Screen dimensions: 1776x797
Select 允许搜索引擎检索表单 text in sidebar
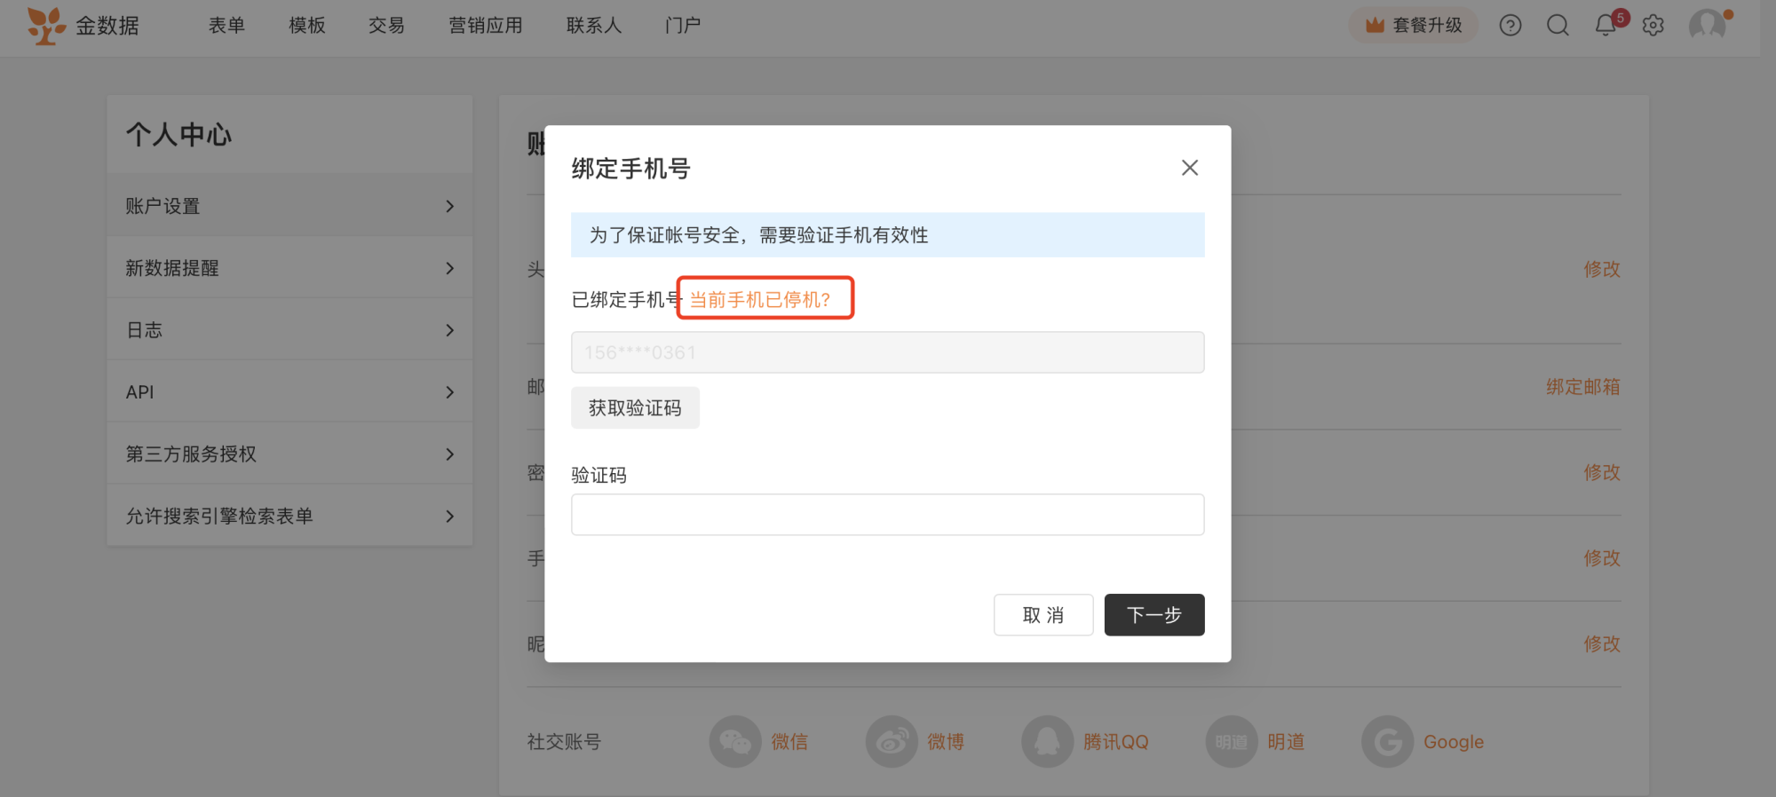coord(219,517)
